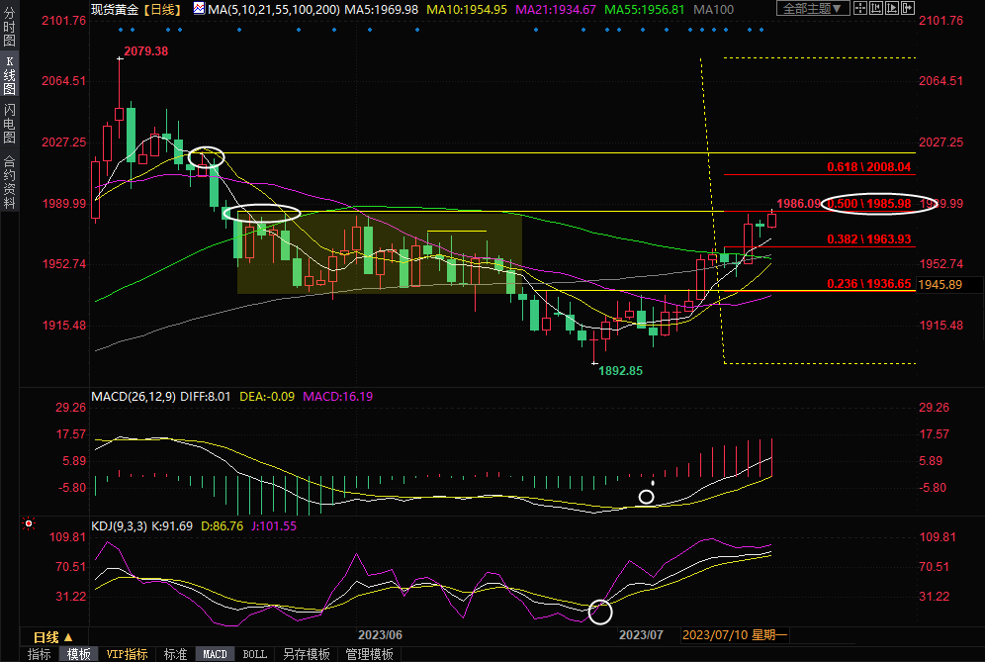Click the 【日线】 period label in title

[160, 9]
